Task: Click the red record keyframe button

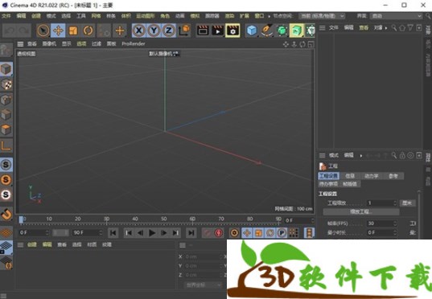Action: 219,233
